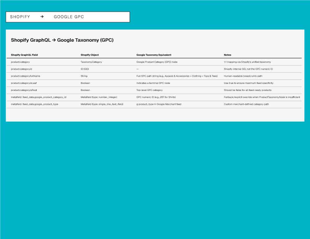Screen dimensions: 310x239
Task: Click 'Use true to ensure maximum feed specificity'
Action: pos(249,83)
